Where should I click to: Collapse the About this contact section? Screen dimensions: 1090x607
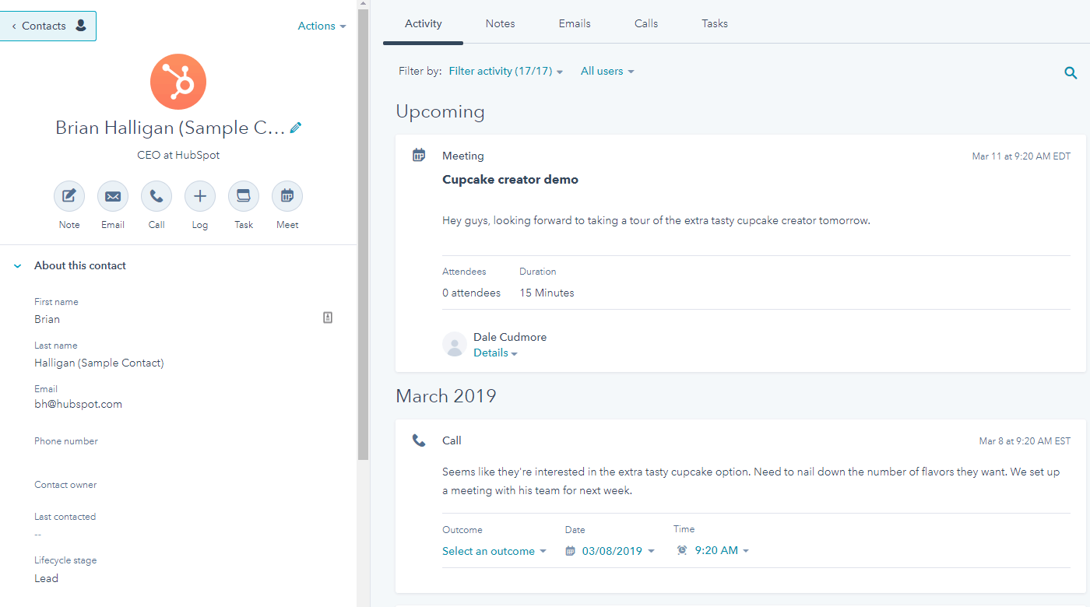[17, 265]
